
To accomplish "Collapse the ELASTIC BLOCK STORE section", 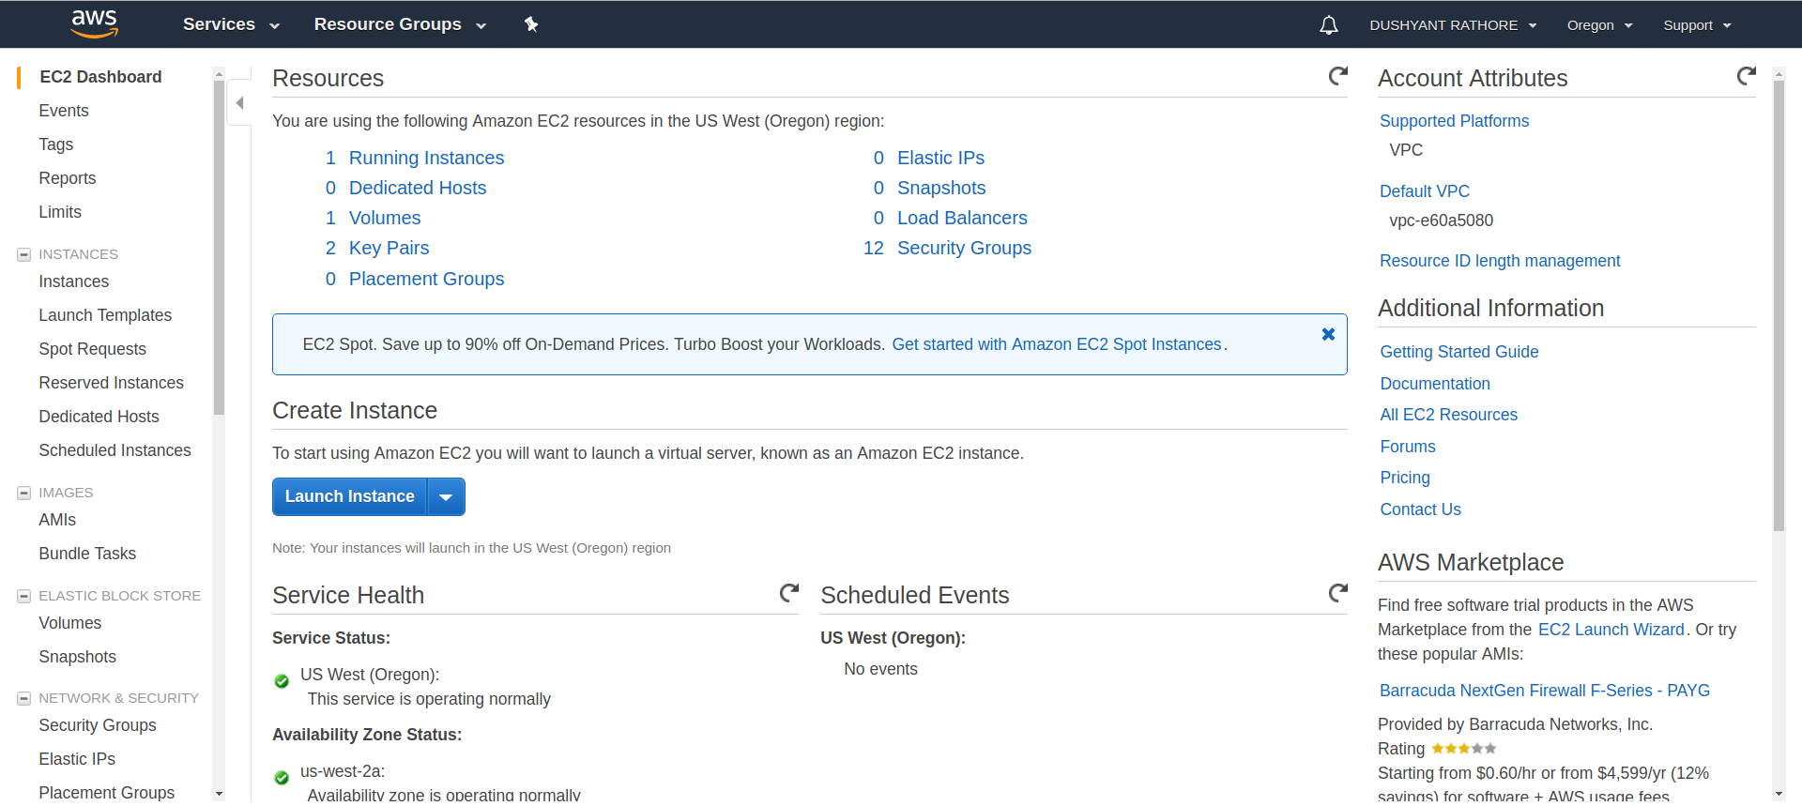I will coord(24,596).
